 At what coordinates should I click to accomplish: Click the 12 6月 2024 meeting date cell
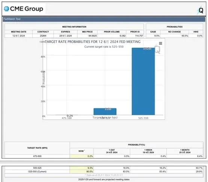tap(19, 36)
